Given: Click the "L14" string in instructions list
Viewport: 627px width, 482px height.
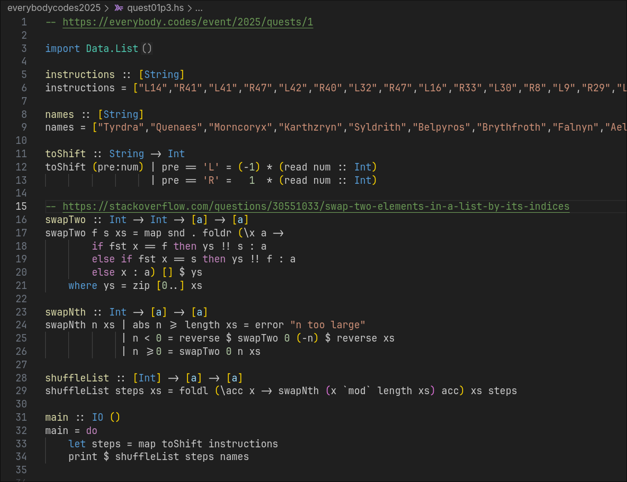Looking at the screenshot, I should (153, 88).
